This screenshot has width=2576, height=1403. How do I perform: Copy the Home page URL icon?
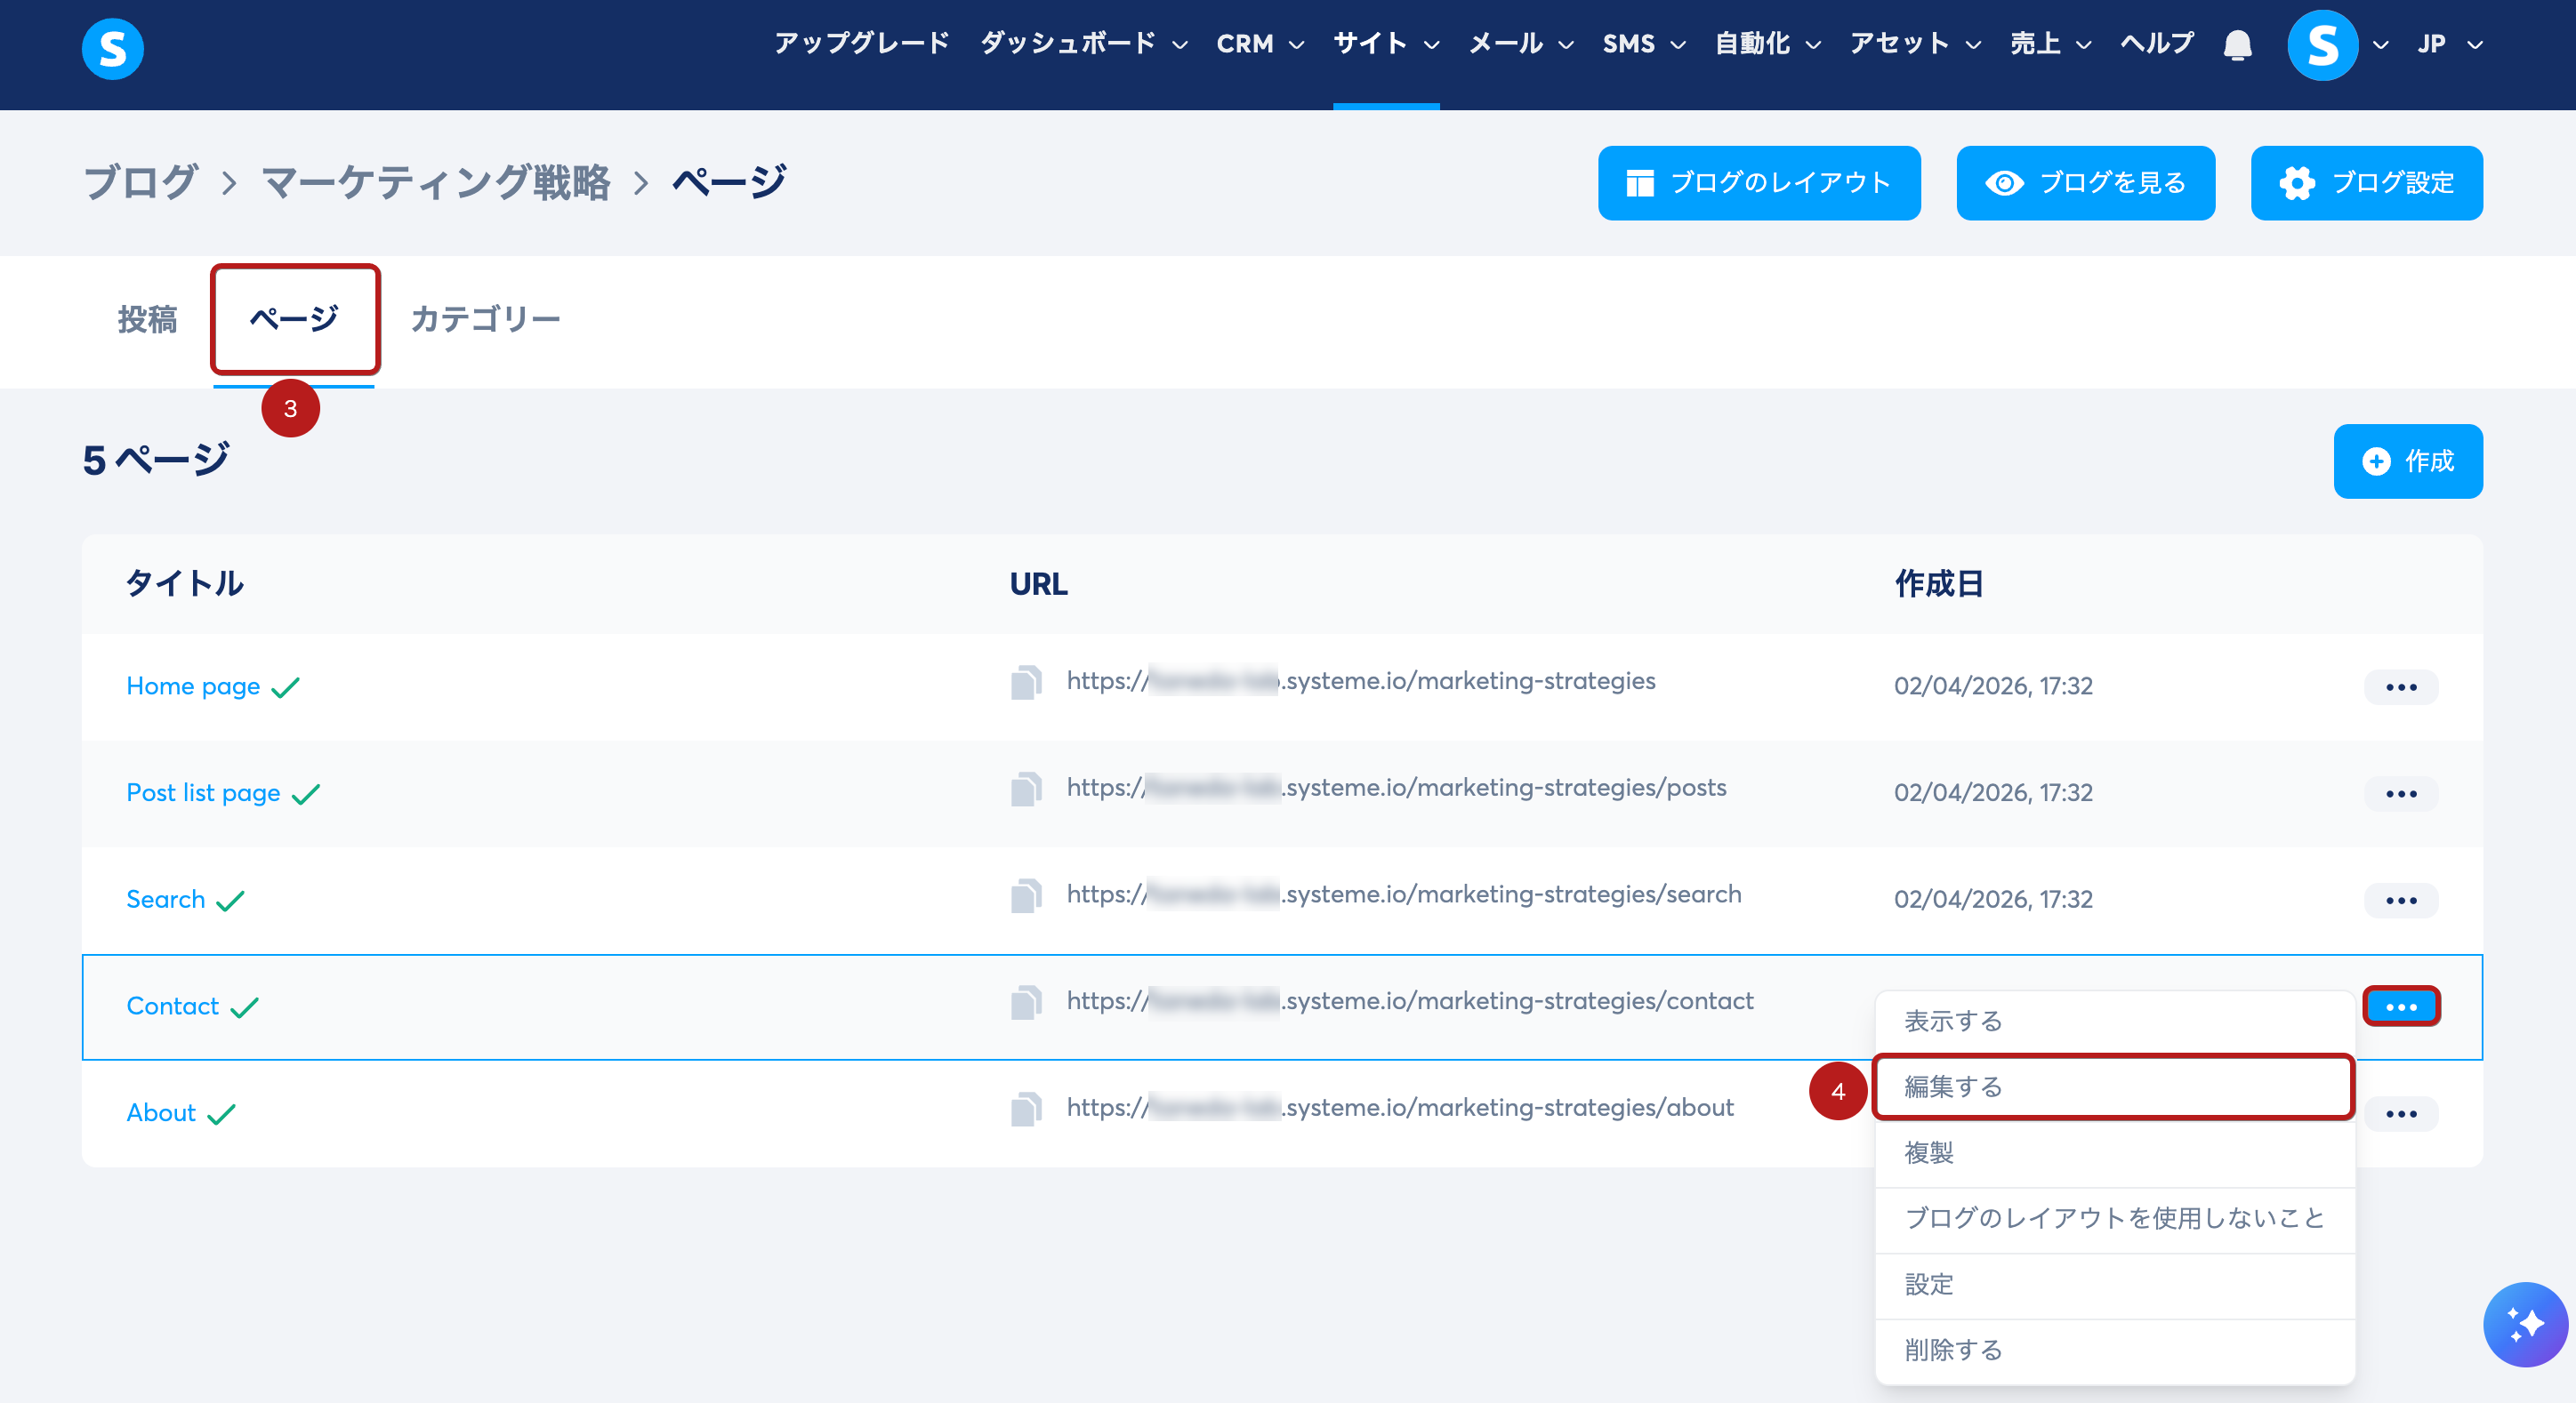[1025, 683]
